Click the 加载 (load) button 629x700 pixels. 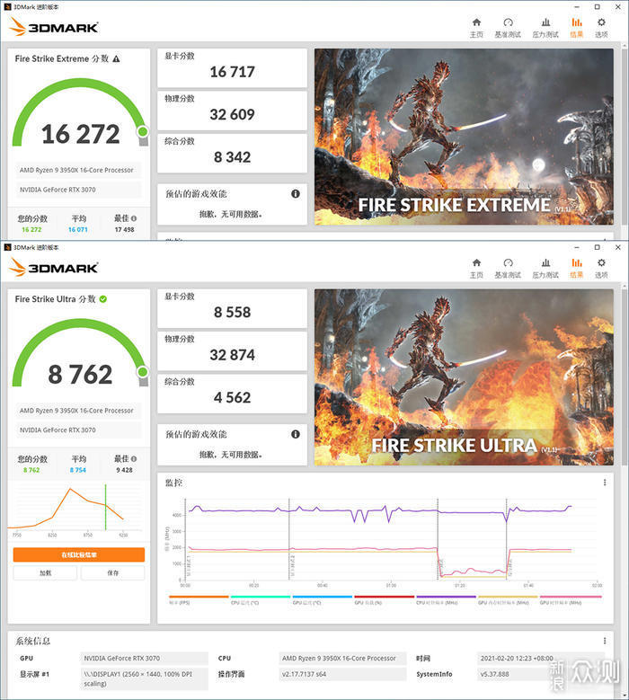45,572
